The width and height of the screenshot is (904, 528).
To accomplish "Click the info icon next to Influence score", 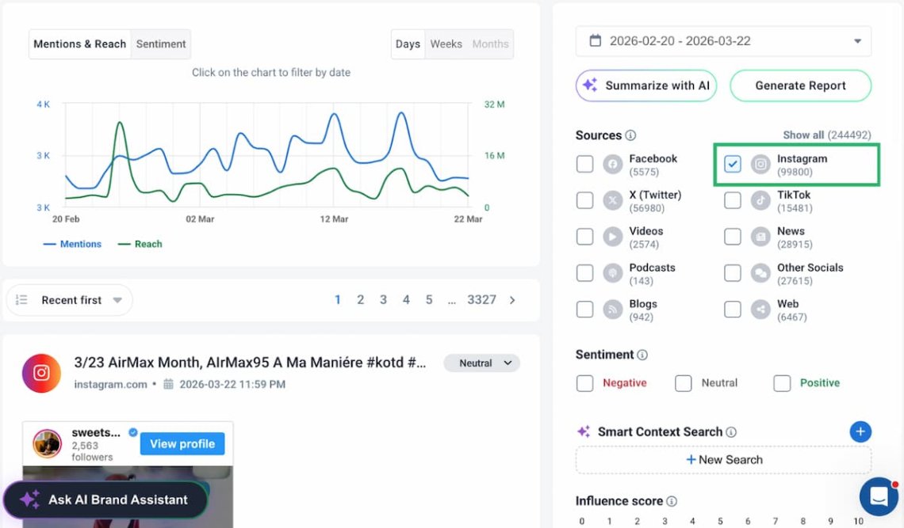I will point(672,501).
